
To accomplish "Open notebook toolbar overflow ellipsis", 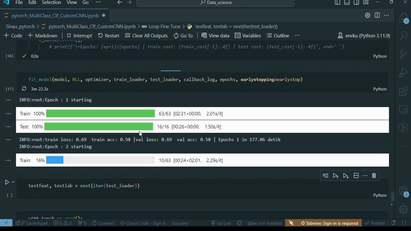I will tap(297, 36).
